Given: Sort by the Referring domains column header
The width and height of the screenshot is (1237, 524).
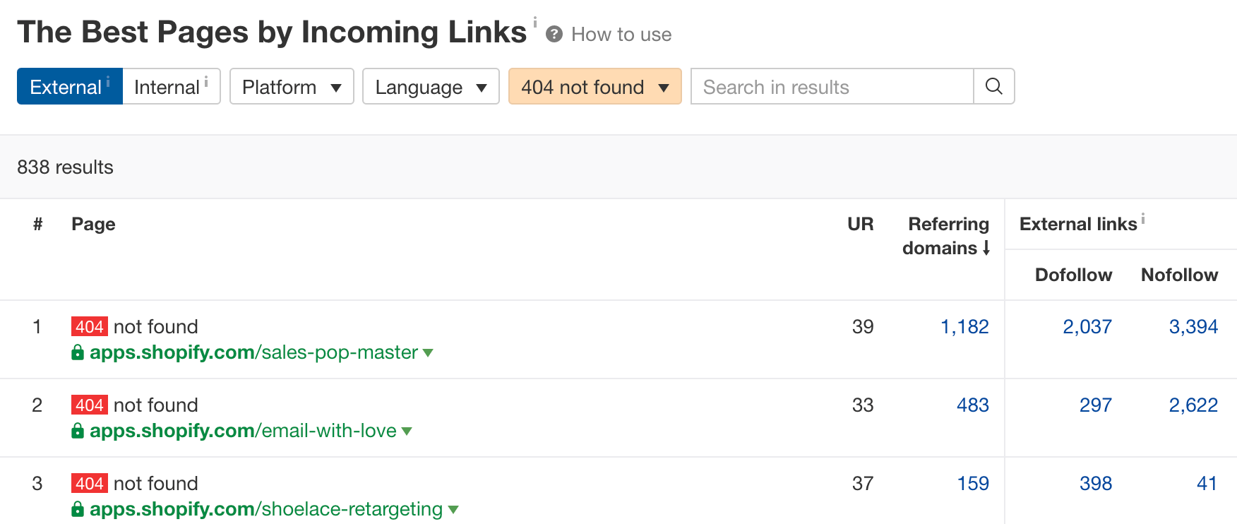Looking at the screenshot, I should pyautogui.click(x=946, y=236).
